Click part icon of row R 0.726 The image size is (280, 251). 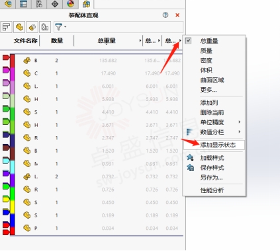pos(26,190)
